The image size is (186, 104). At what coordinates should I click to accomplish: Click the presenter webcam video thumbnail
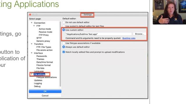(169, 12)
